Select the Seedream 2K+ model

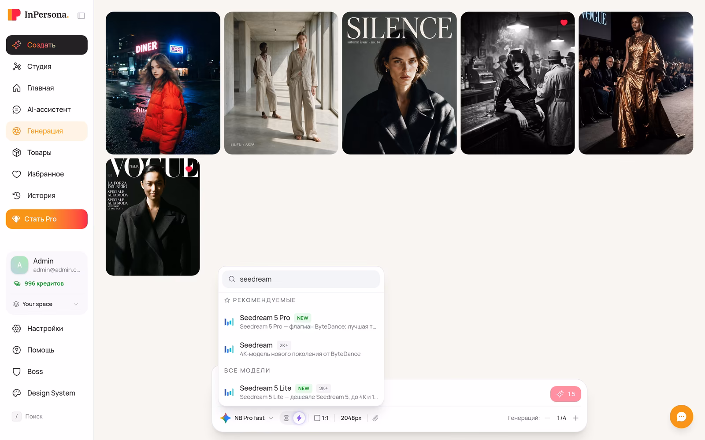pos(301,349)
